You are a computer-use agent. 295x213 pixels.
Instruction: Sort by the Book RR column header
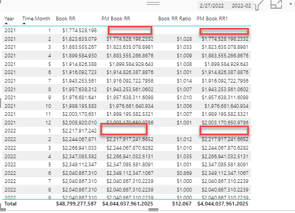pos(65,19)
